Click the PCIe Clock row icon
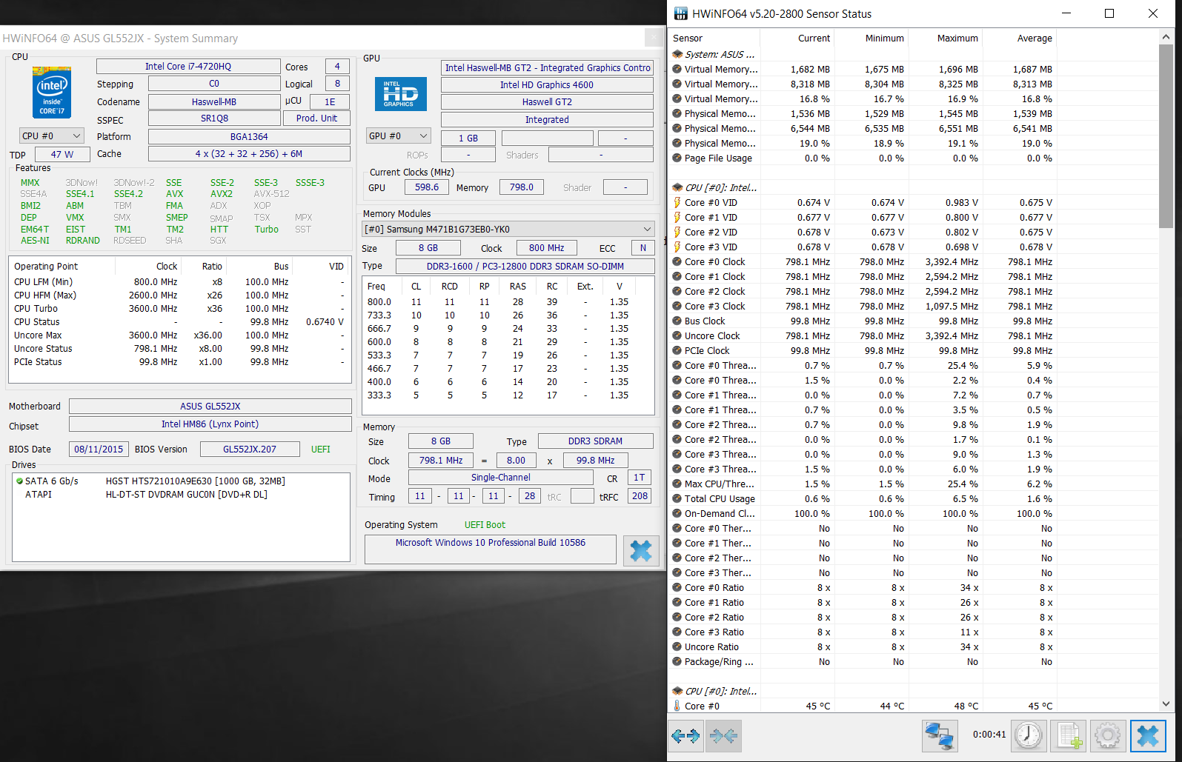This screenshot has height=762, width=1182. [677, 350]
